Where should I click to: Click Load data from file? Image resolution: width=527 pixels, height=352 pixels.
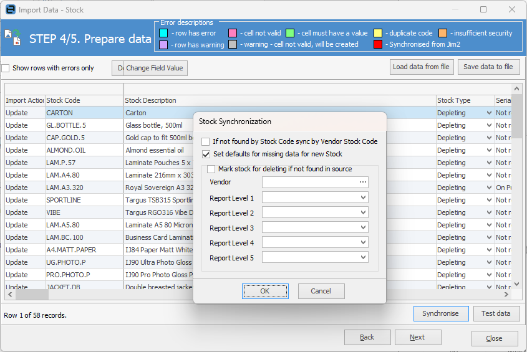422,67
